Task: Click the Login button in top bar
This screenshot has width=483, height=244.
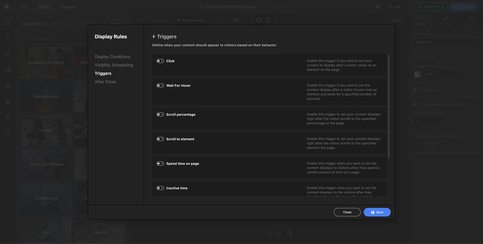Action: [x=394, y=7]
